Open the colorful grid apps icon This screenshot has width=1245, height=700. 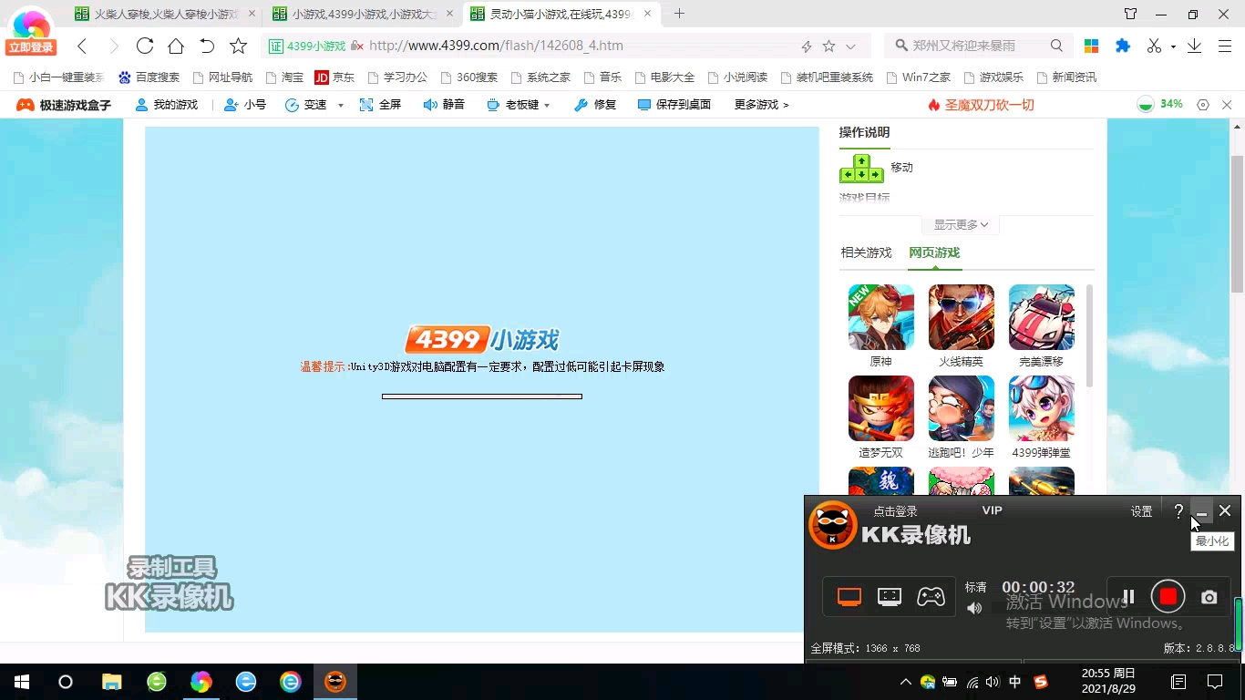tap(1091, 46)
